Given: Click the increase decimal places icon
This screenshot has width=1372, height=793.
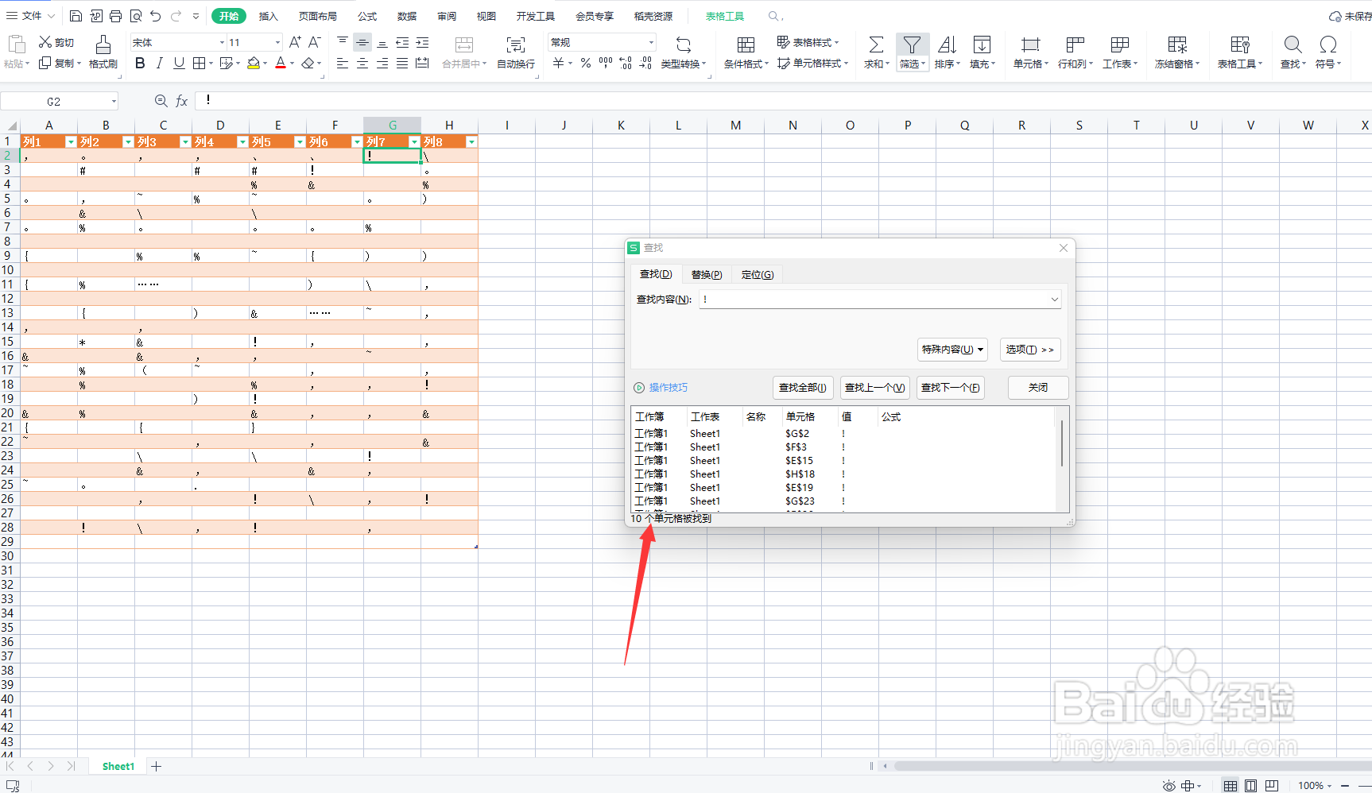Looking at the screenshot, I should pos(626,63).
